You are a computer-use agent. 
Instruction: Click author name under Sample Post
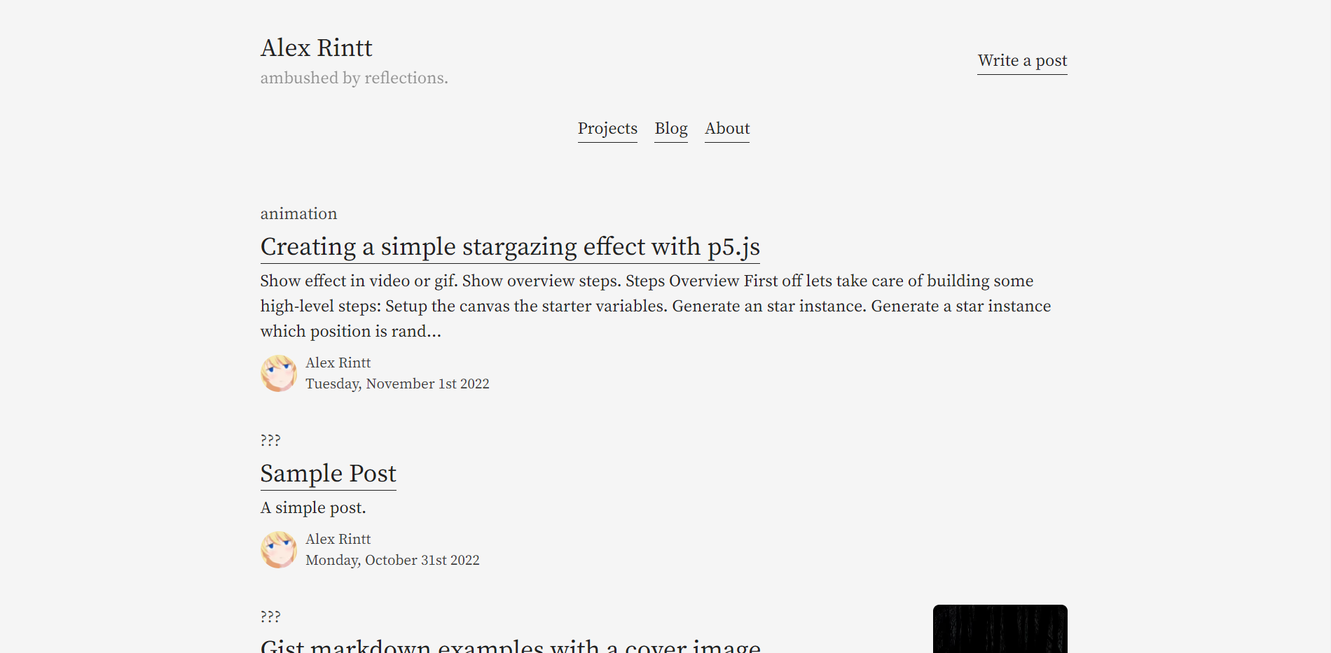[338, 539]
